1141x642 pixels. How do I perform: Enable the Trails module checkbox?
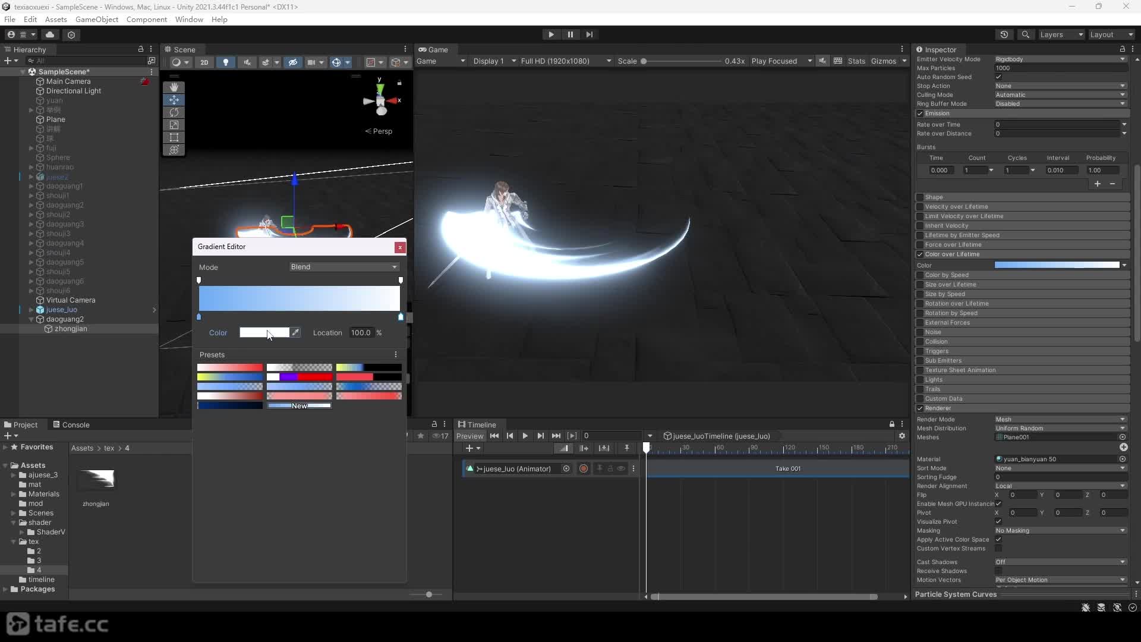[920, 389]
